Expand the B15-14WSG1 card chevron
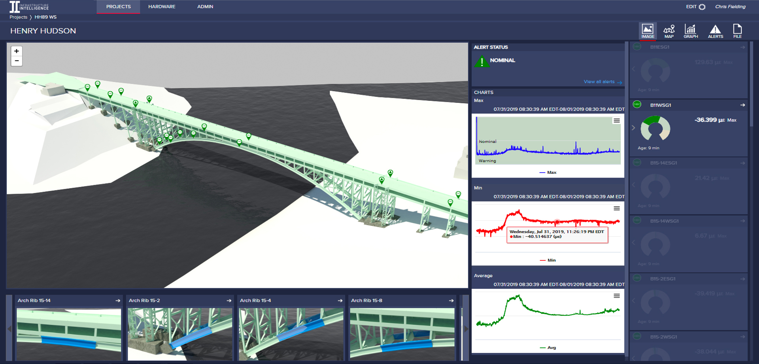The image size is (759, 364). click(x=633, y=243)
